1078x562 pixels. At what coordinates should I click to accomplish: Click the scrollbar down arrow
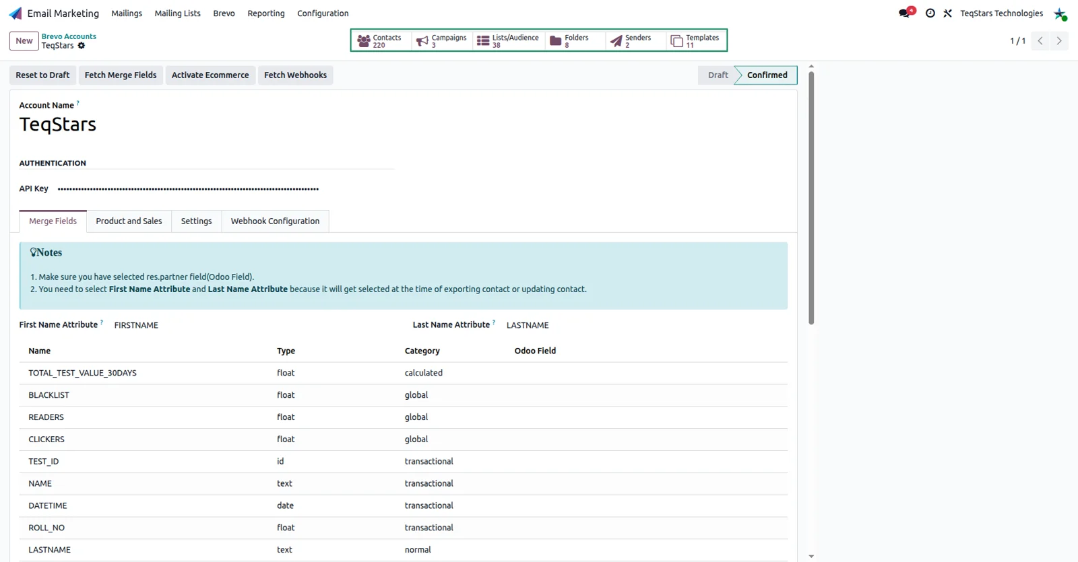point(811,557)
